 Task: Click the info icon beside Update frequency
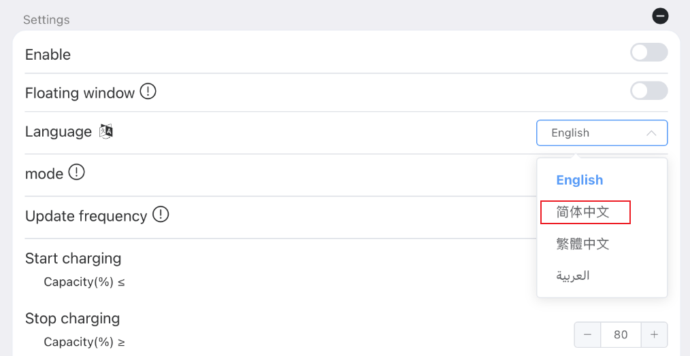click(161, 215)
